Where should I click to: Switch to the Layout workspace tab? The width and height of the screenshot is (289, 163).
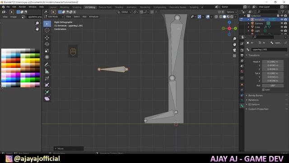53,7
